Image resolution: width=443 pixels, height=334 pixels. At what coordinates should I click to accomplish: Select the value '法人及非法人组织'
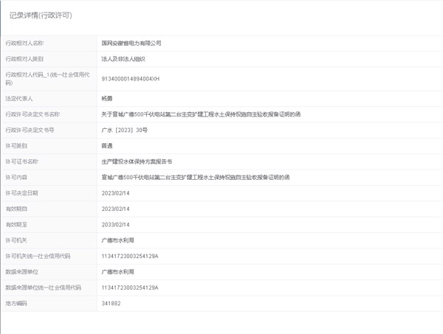123,59
